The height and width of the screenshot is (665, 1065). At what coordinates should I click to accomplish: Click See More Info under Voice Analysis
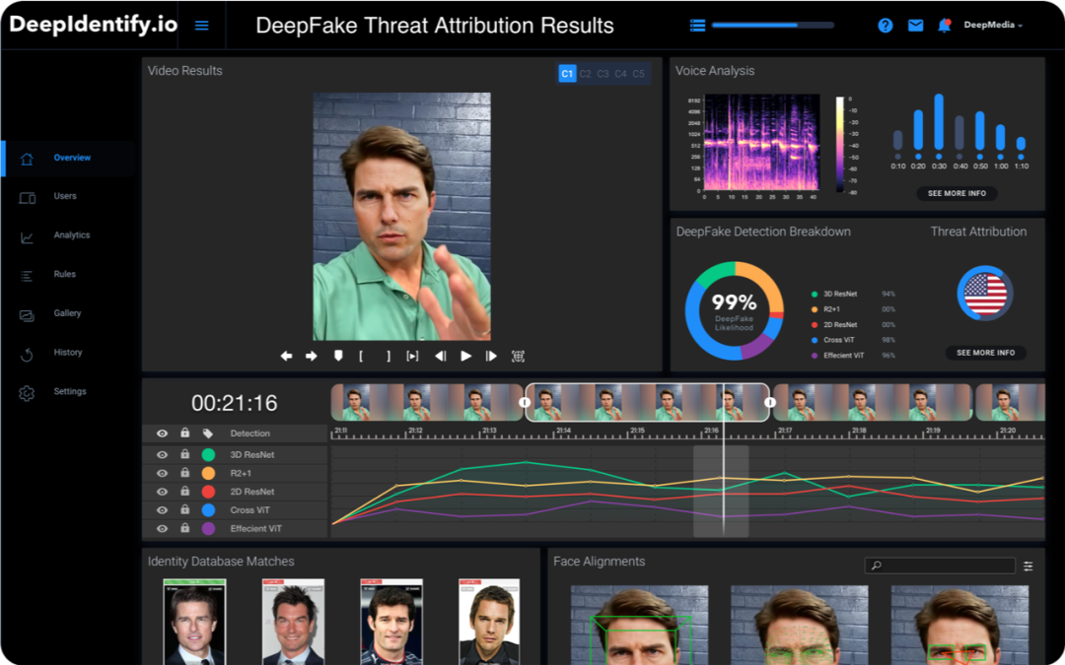tap(957, 194)
